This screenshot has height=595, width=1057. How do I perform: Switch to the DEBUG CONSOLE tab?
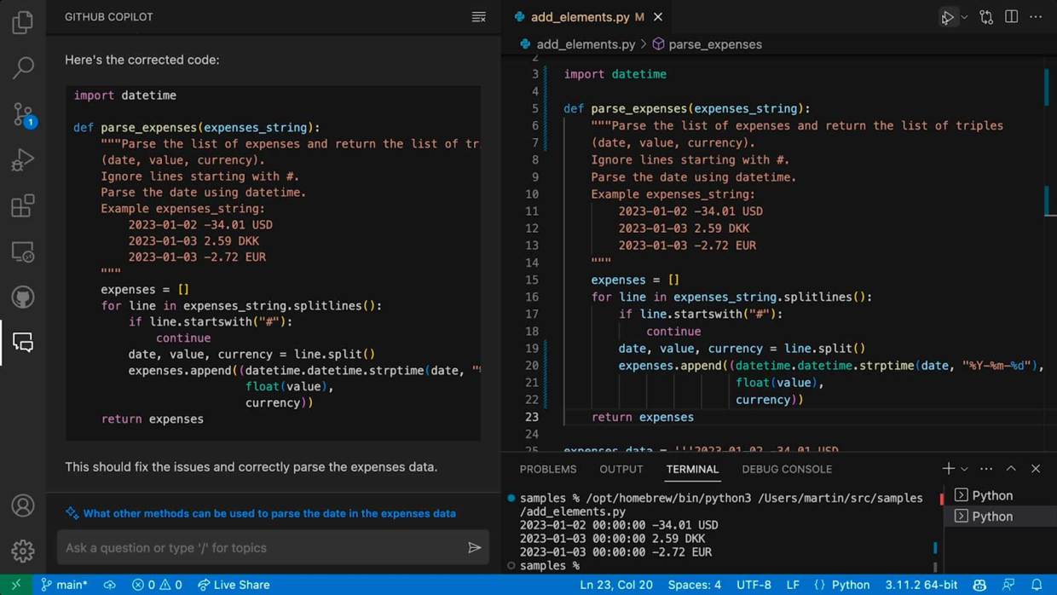click(787, 469)
